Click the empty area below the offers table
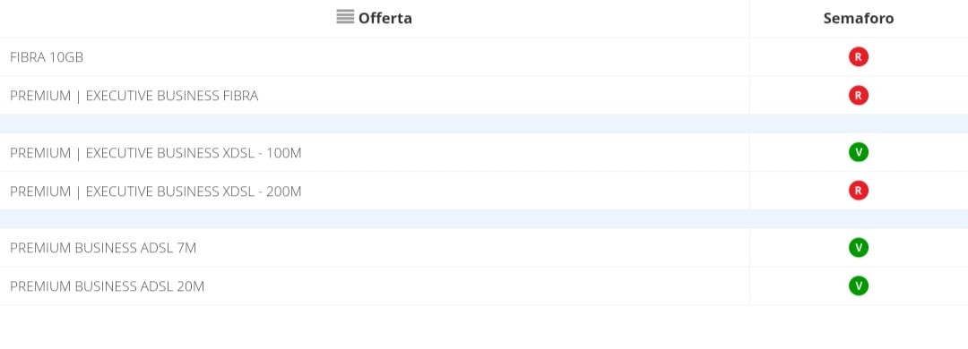The image size is (968, 349). (484, 327)
